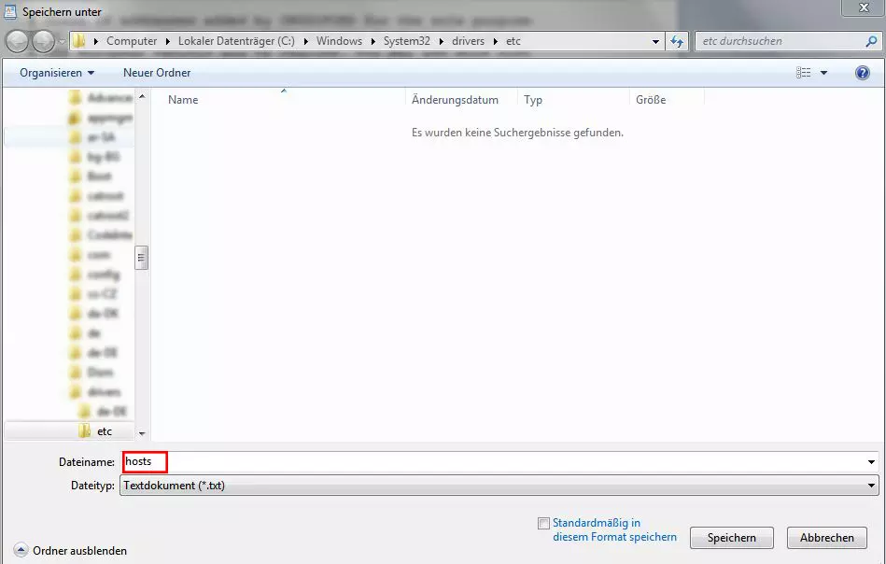
Task: Expand the arrow after Lokaler Datenträger (C:)
Action: 305,41
